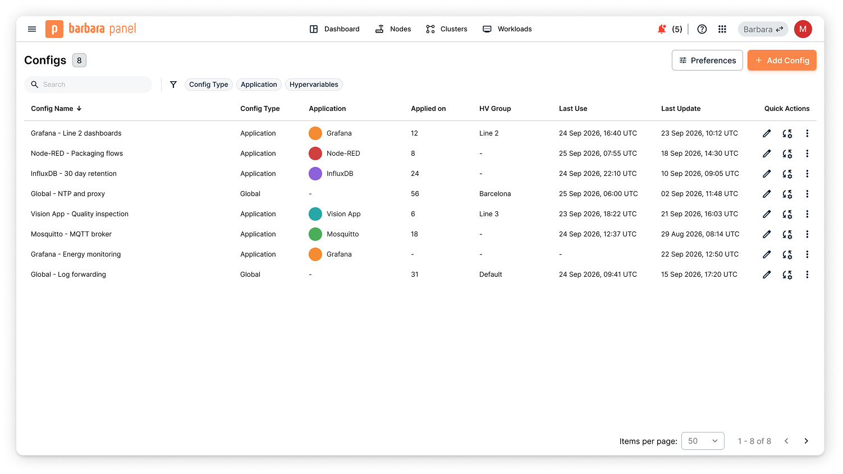Open more actions for Global - NTP and proxy

tap(807, 194)
